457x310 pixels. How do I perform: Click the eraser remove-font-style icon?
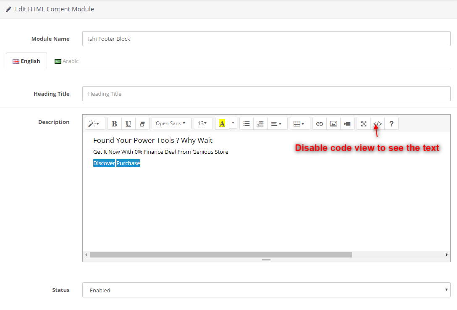pos(142,123)
